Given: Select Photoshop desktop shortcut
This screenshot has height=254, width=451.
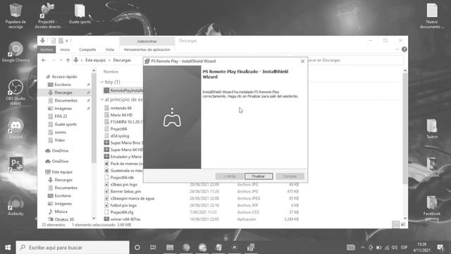Looking at the screenshot, I should tap(16, 164).
